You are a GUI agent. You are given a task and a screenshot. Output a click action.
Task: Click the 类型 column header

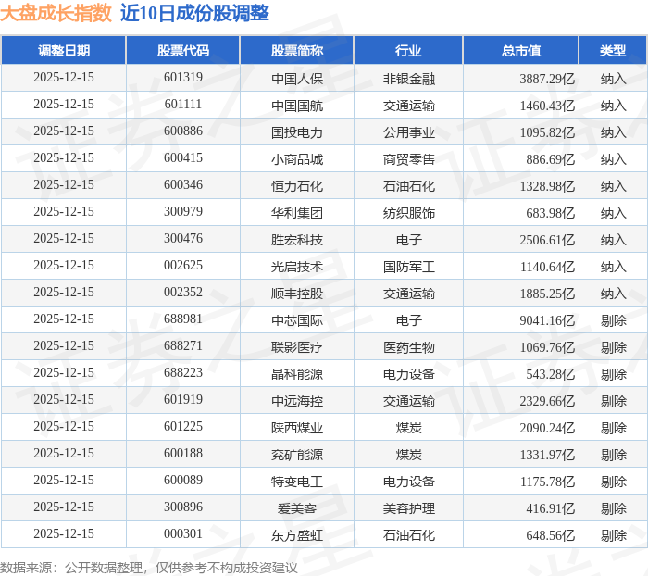click(x=613, y=50)
